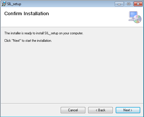This screenshot has width=144, height=117.
Task: Cancel the SIL_setup installation
Action: [x=73, y=110]
